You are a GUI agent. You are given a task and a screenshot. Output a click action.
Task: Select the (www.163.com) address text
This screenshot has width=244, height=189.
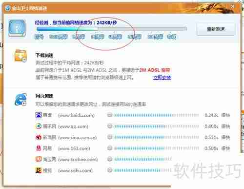[x=74, y=148]
